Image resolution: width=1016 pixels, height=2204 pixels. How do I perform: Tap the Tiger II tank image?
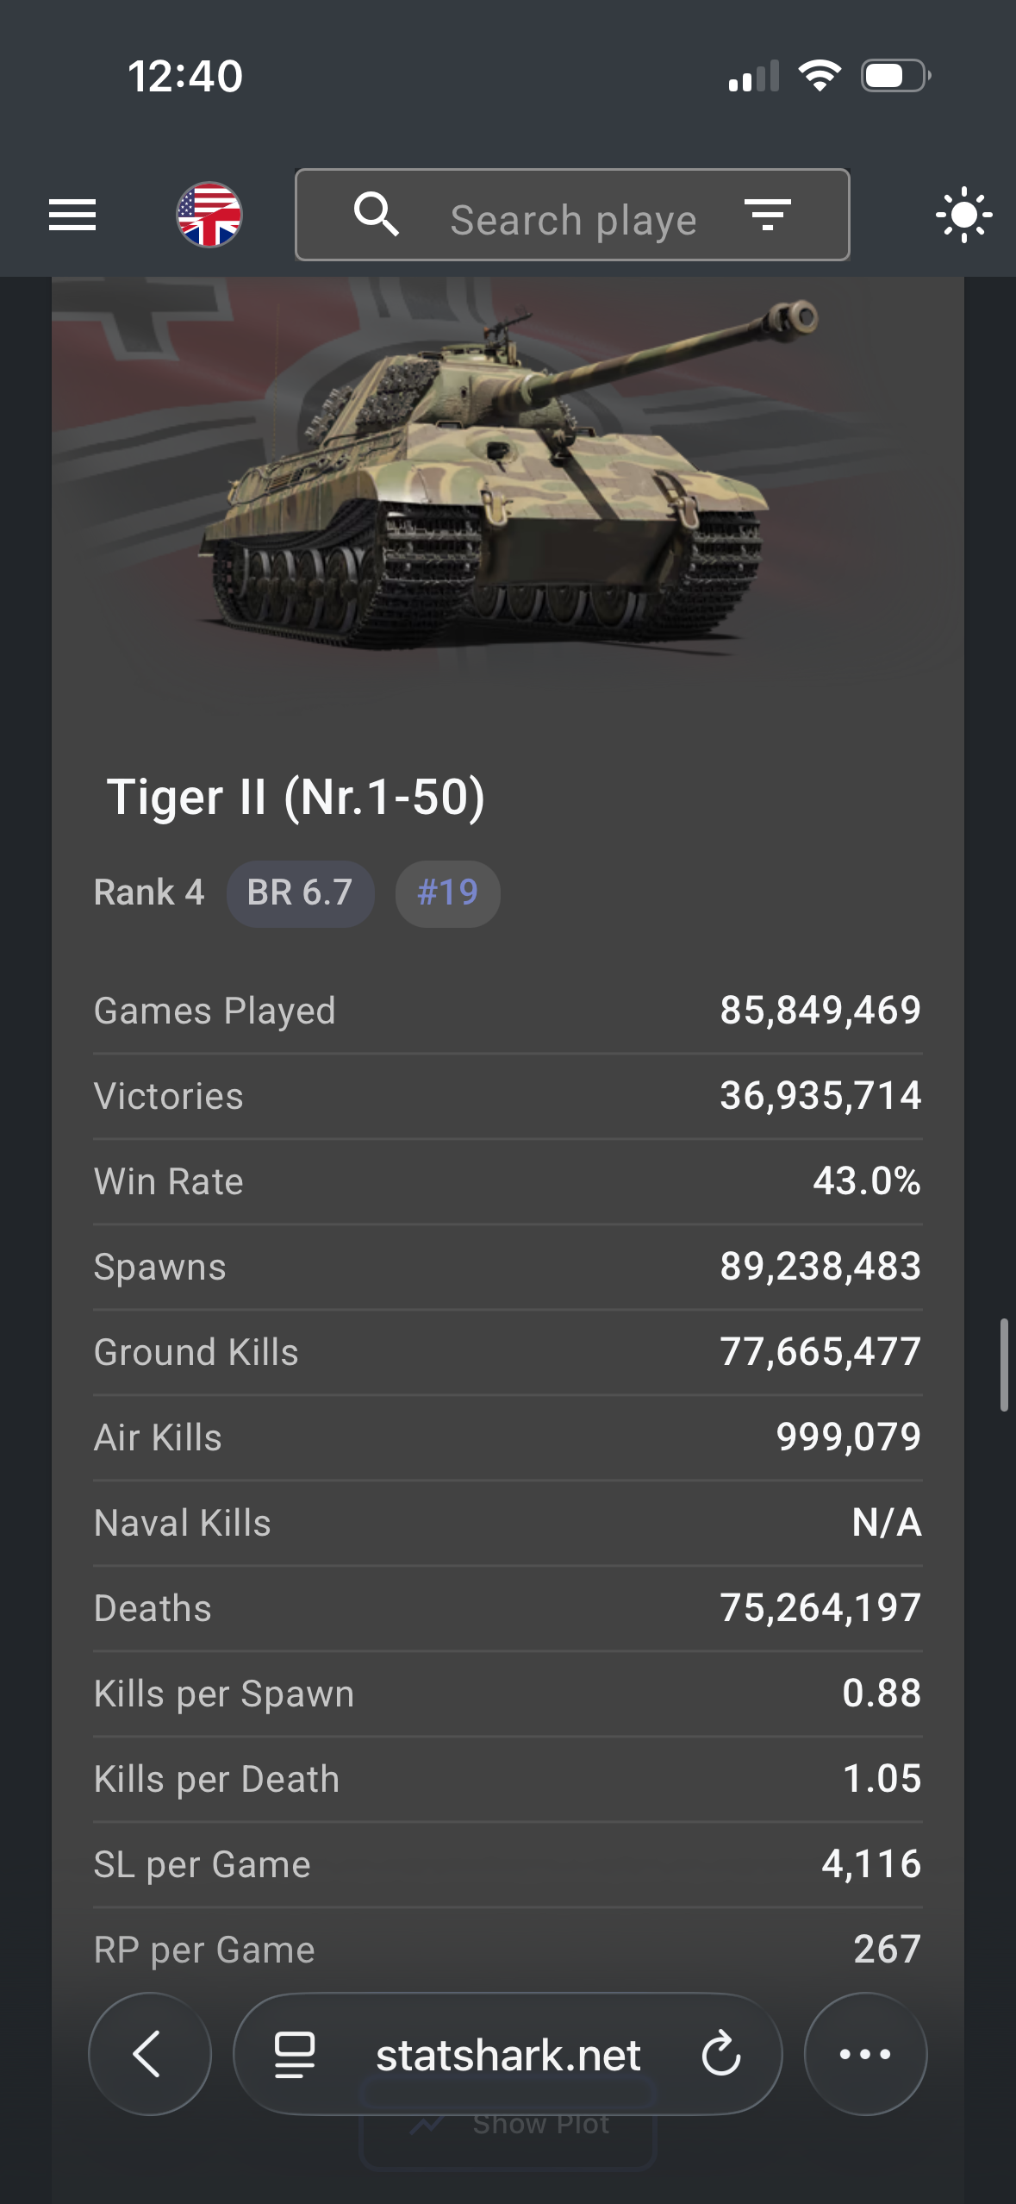click(x=508, y=474)
